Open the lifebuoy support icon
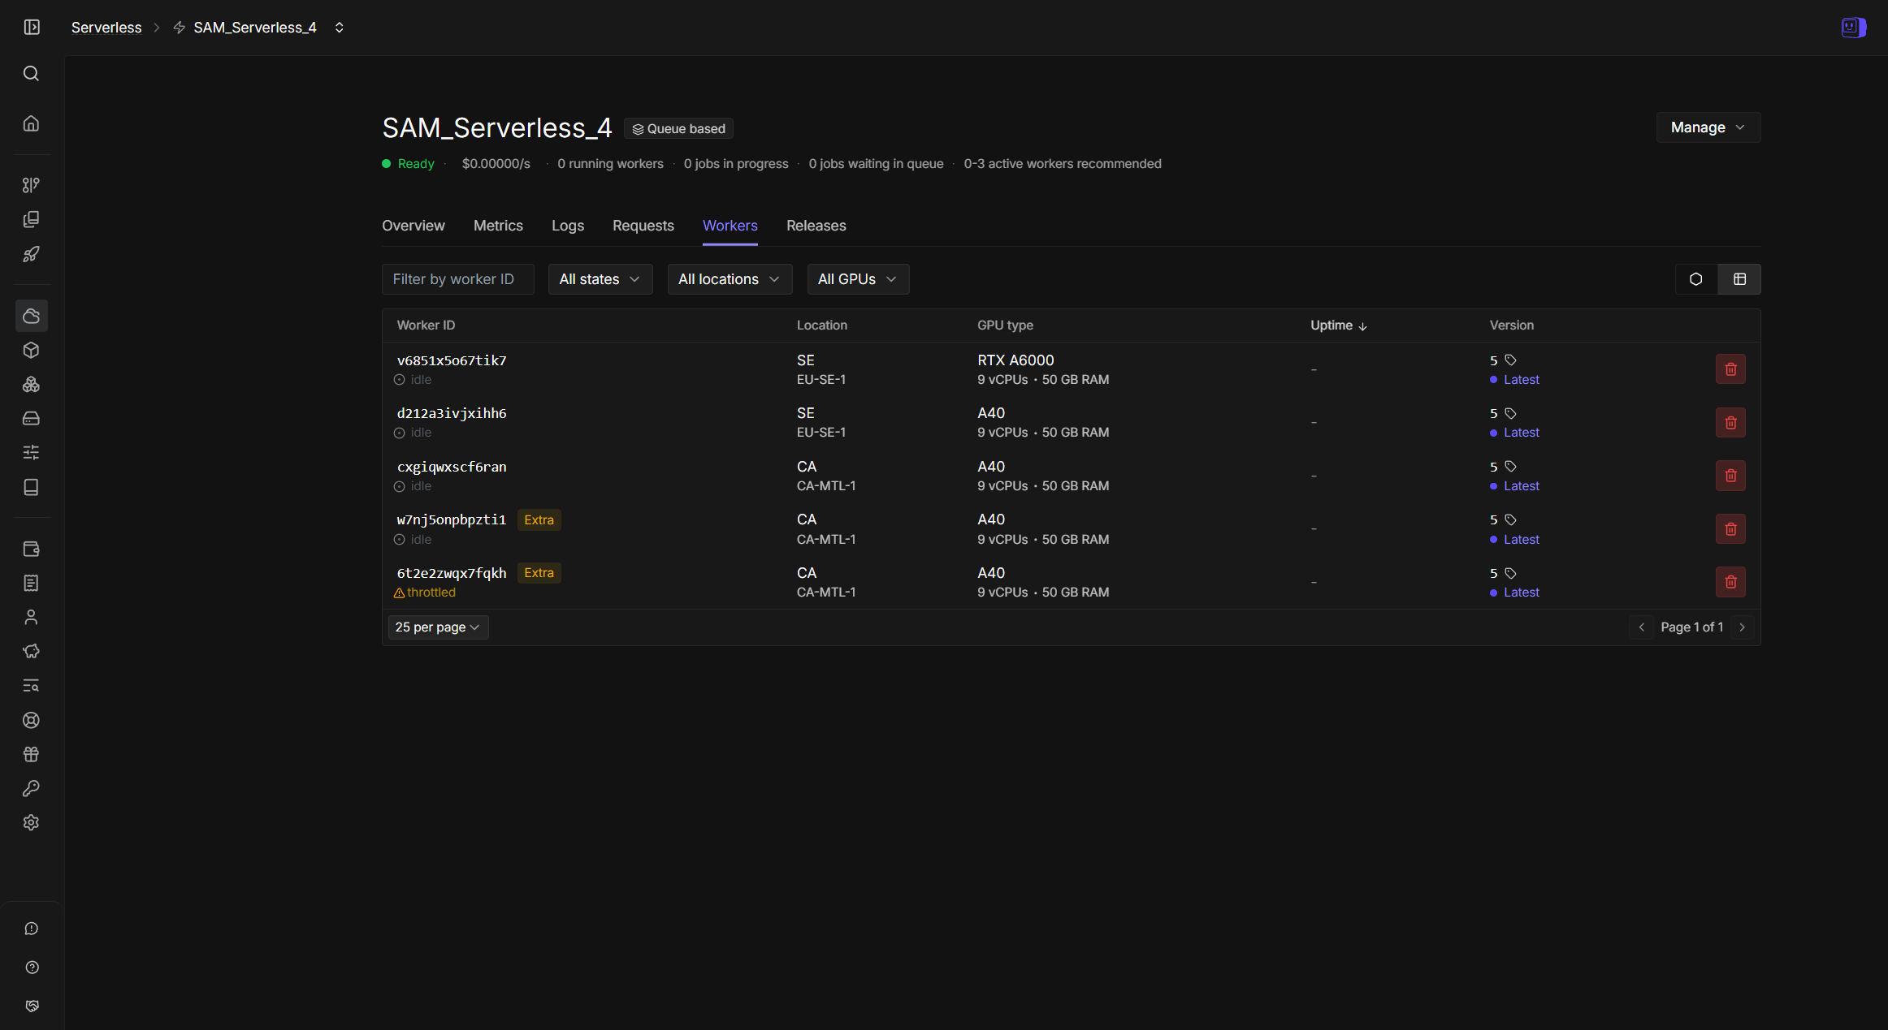This screenshot has height=1030, width=1888. click(x=32, y=720)
